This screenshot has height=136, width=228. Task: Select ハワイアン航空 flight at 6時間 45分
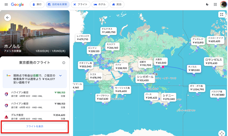pos(35,105)
